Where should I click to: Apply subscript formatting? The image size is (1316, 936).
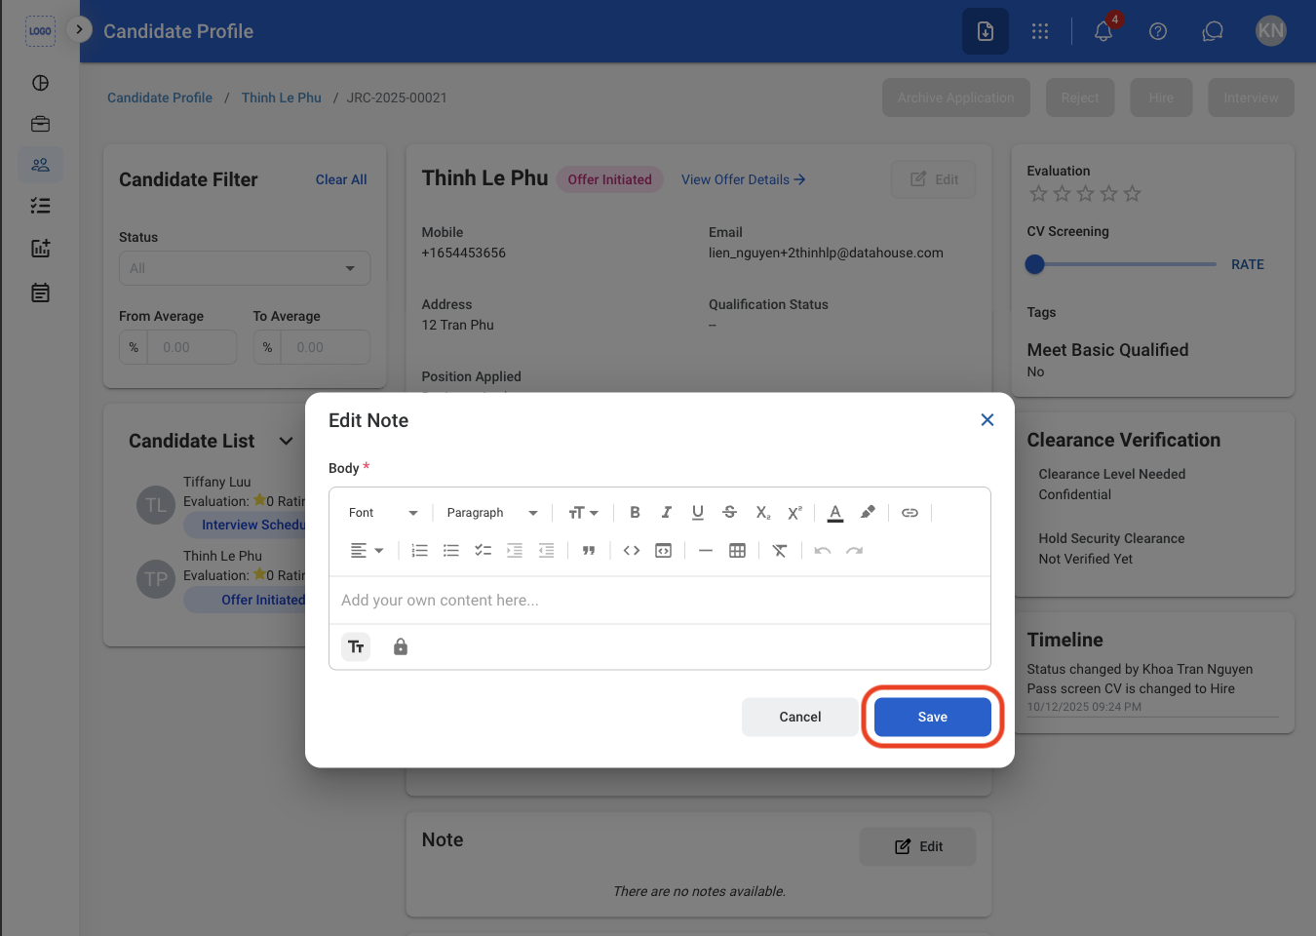pyautogui.click(x=763, y=512)
